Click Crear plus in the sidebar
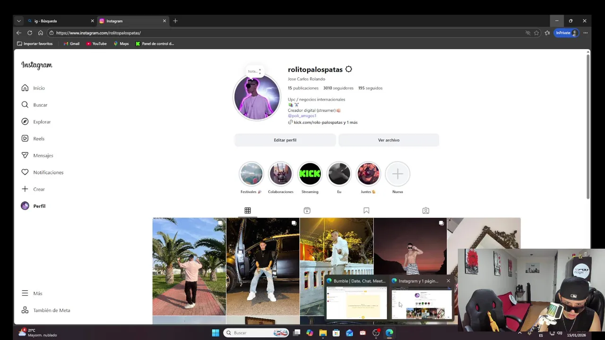605x340 pixels. [33, 189]
